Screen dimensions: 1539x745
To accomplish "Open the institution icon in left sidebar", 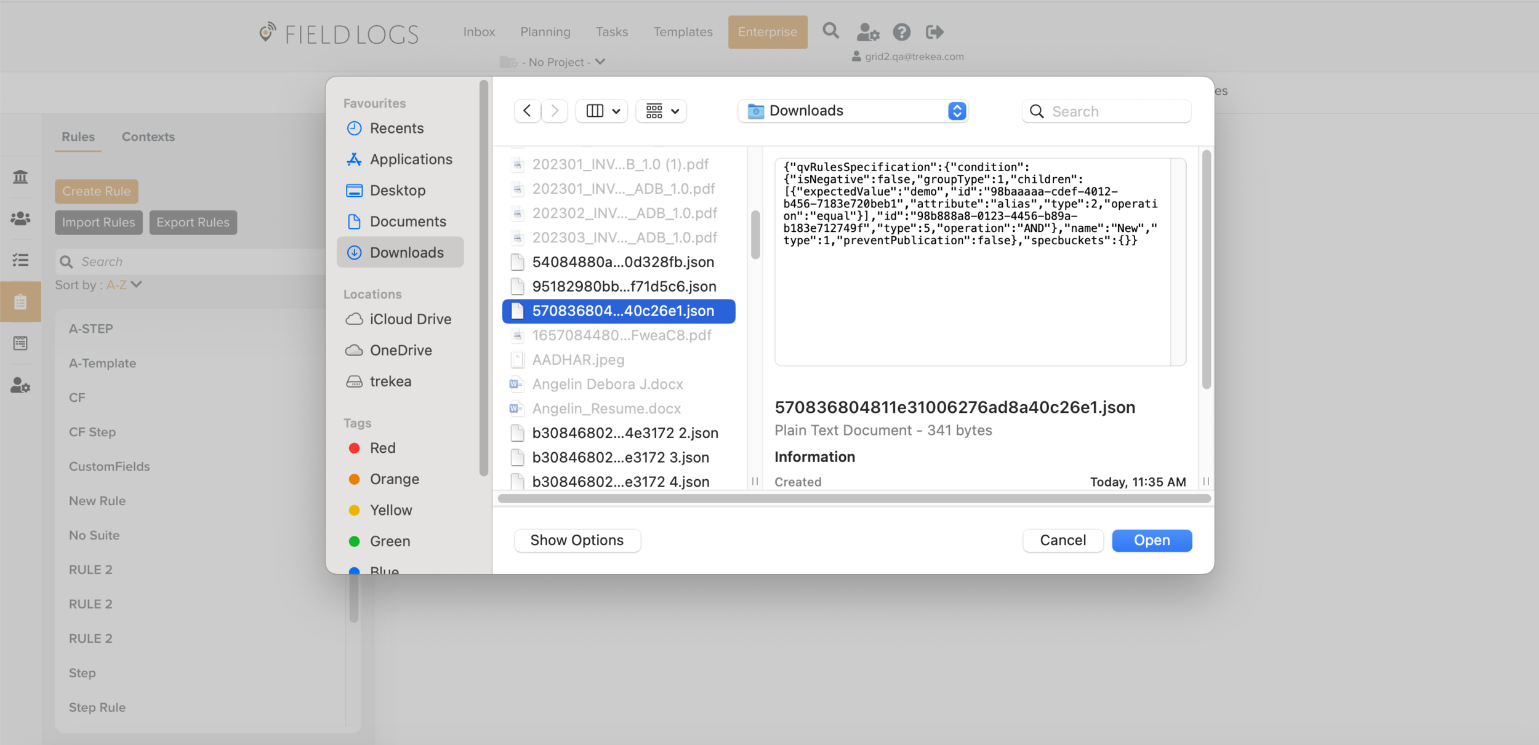I will coord(20,177).
